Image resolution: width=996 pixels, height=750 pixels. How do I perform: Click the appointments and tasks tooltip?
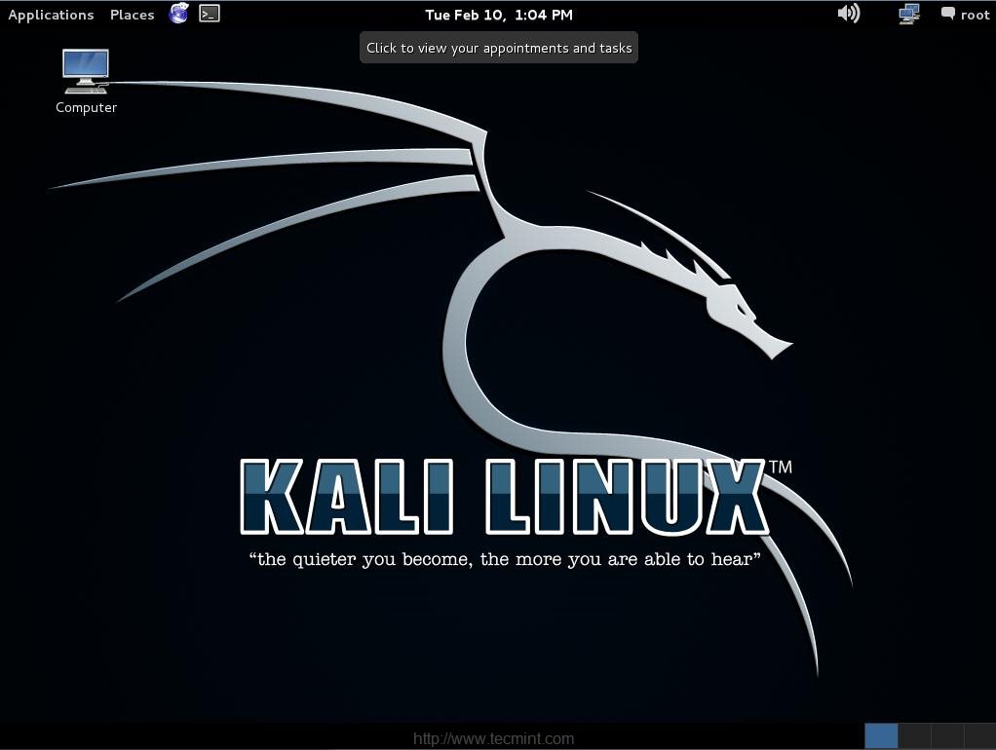coord(498,47)
